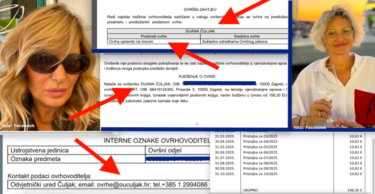
Task: Click the horizontal scrollbar below the sunglasses photo
Action: click(x=57, y=133)
